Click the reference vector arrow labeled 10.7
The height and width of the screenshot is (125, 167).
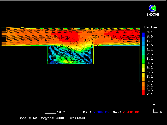pos(50,113)
